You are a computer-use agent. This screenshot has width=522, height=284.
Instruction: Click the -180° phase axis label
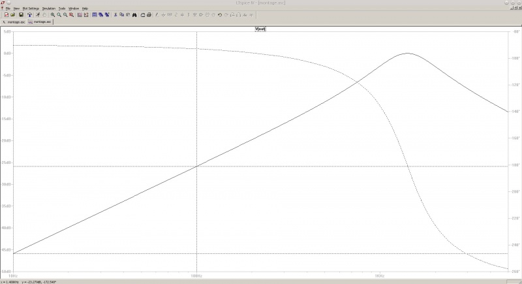[x=515, y=165]
